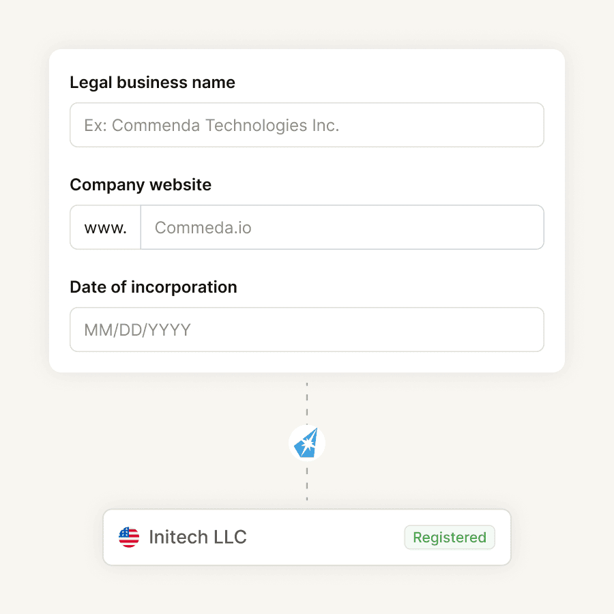Click the Commenda star logo icon

[306, 444]
